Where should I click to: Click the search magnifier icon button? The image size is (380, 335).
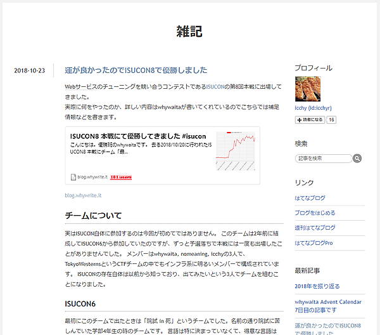tap(357, 159)
